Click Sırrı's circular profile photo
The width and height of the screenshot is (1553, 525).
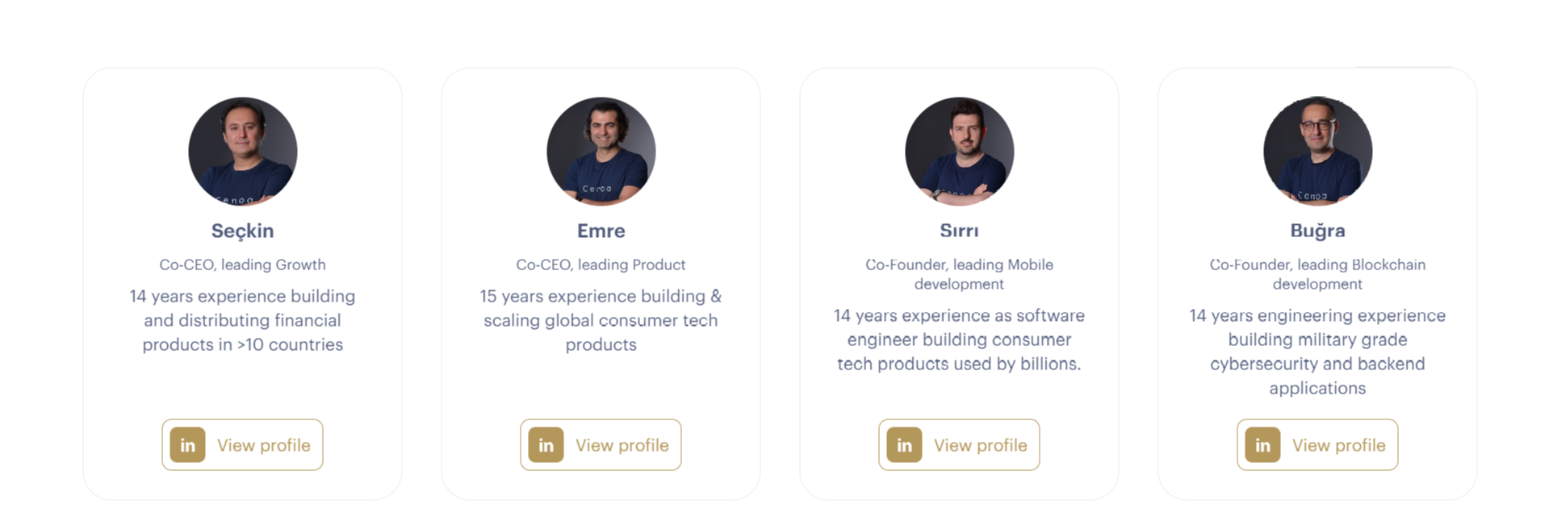[960, 152]
